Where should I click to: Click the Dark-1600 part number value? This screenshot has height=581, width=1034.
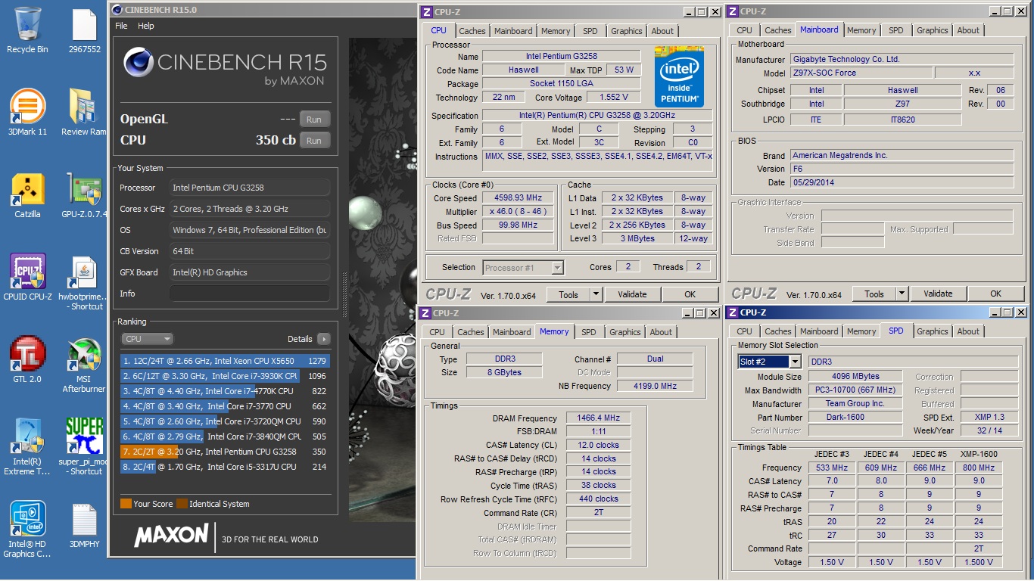tap(855, 418)
